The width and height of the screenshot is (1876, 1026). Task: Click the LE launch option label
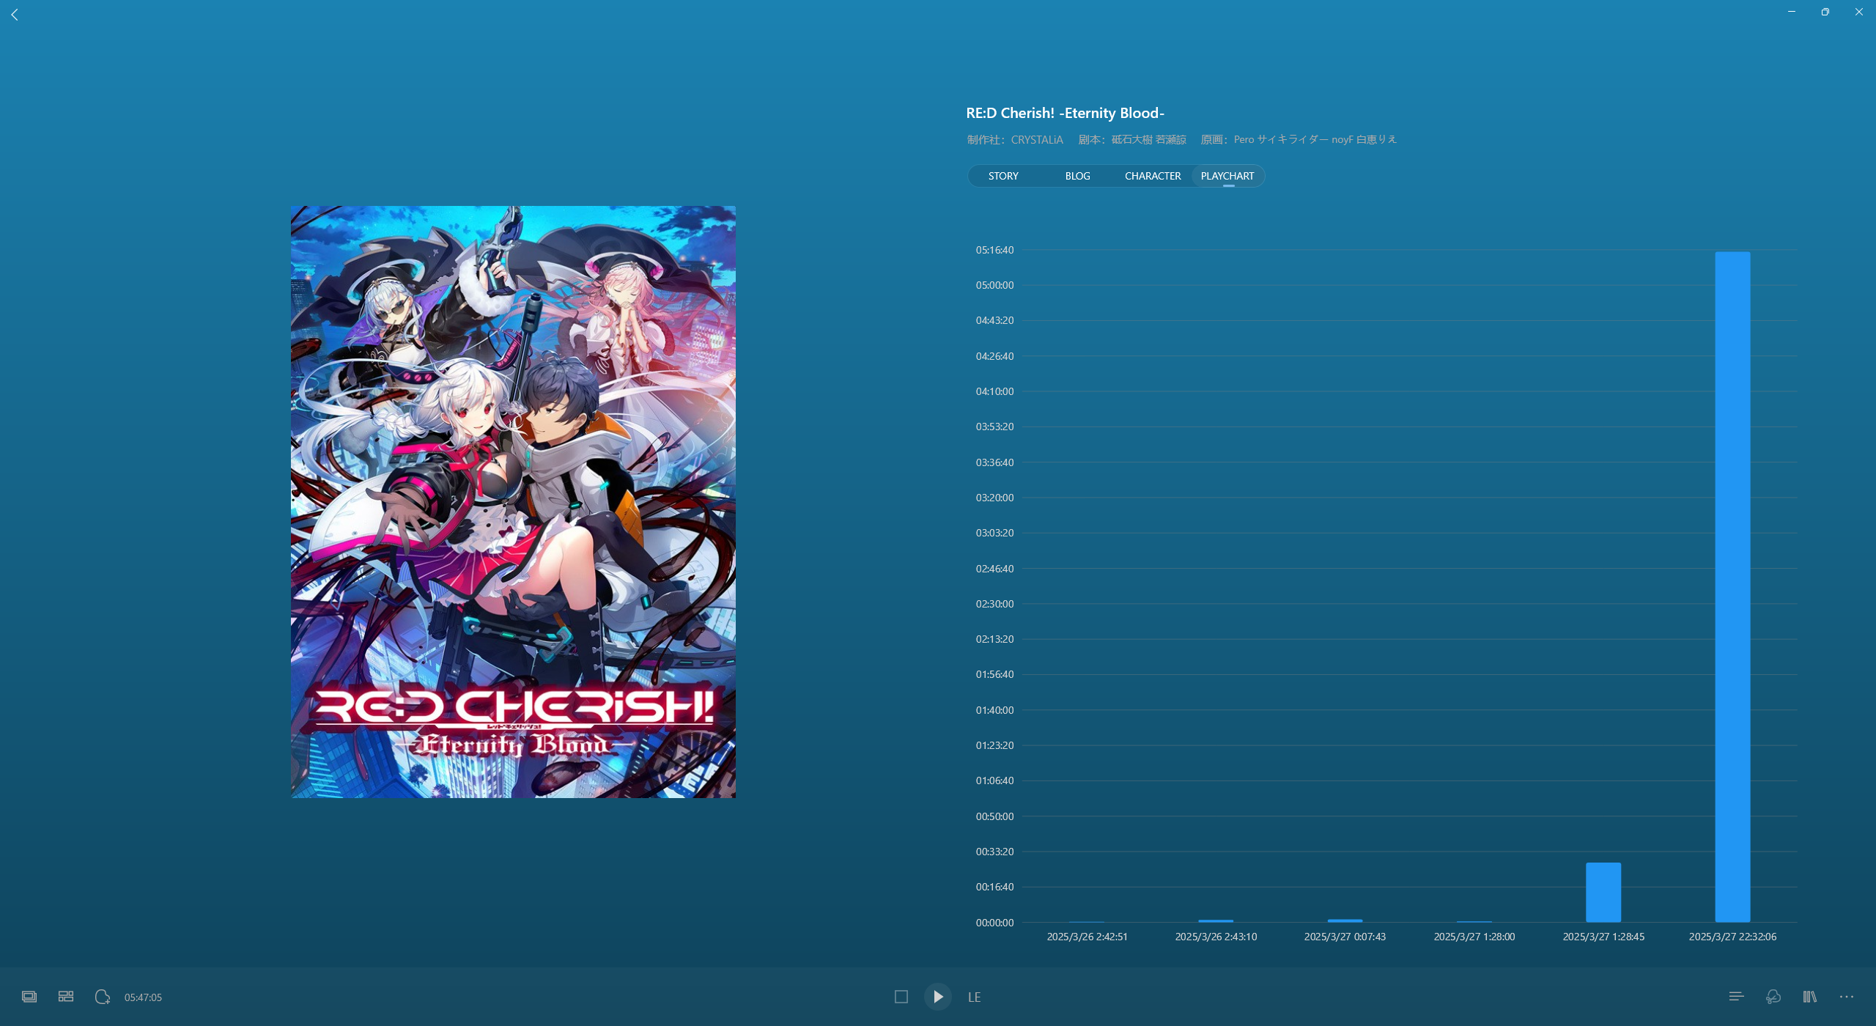[974, 997]
